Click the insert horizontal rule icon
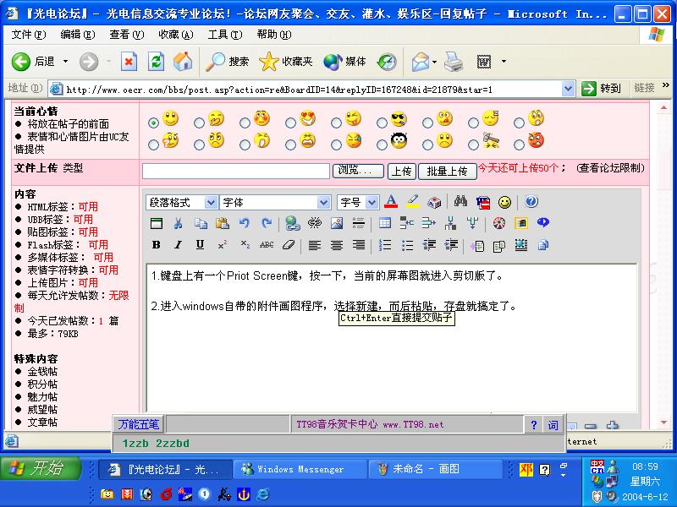The height and width of the screenshot is (507, 677). pyautogui.click(x=358, y=223)
